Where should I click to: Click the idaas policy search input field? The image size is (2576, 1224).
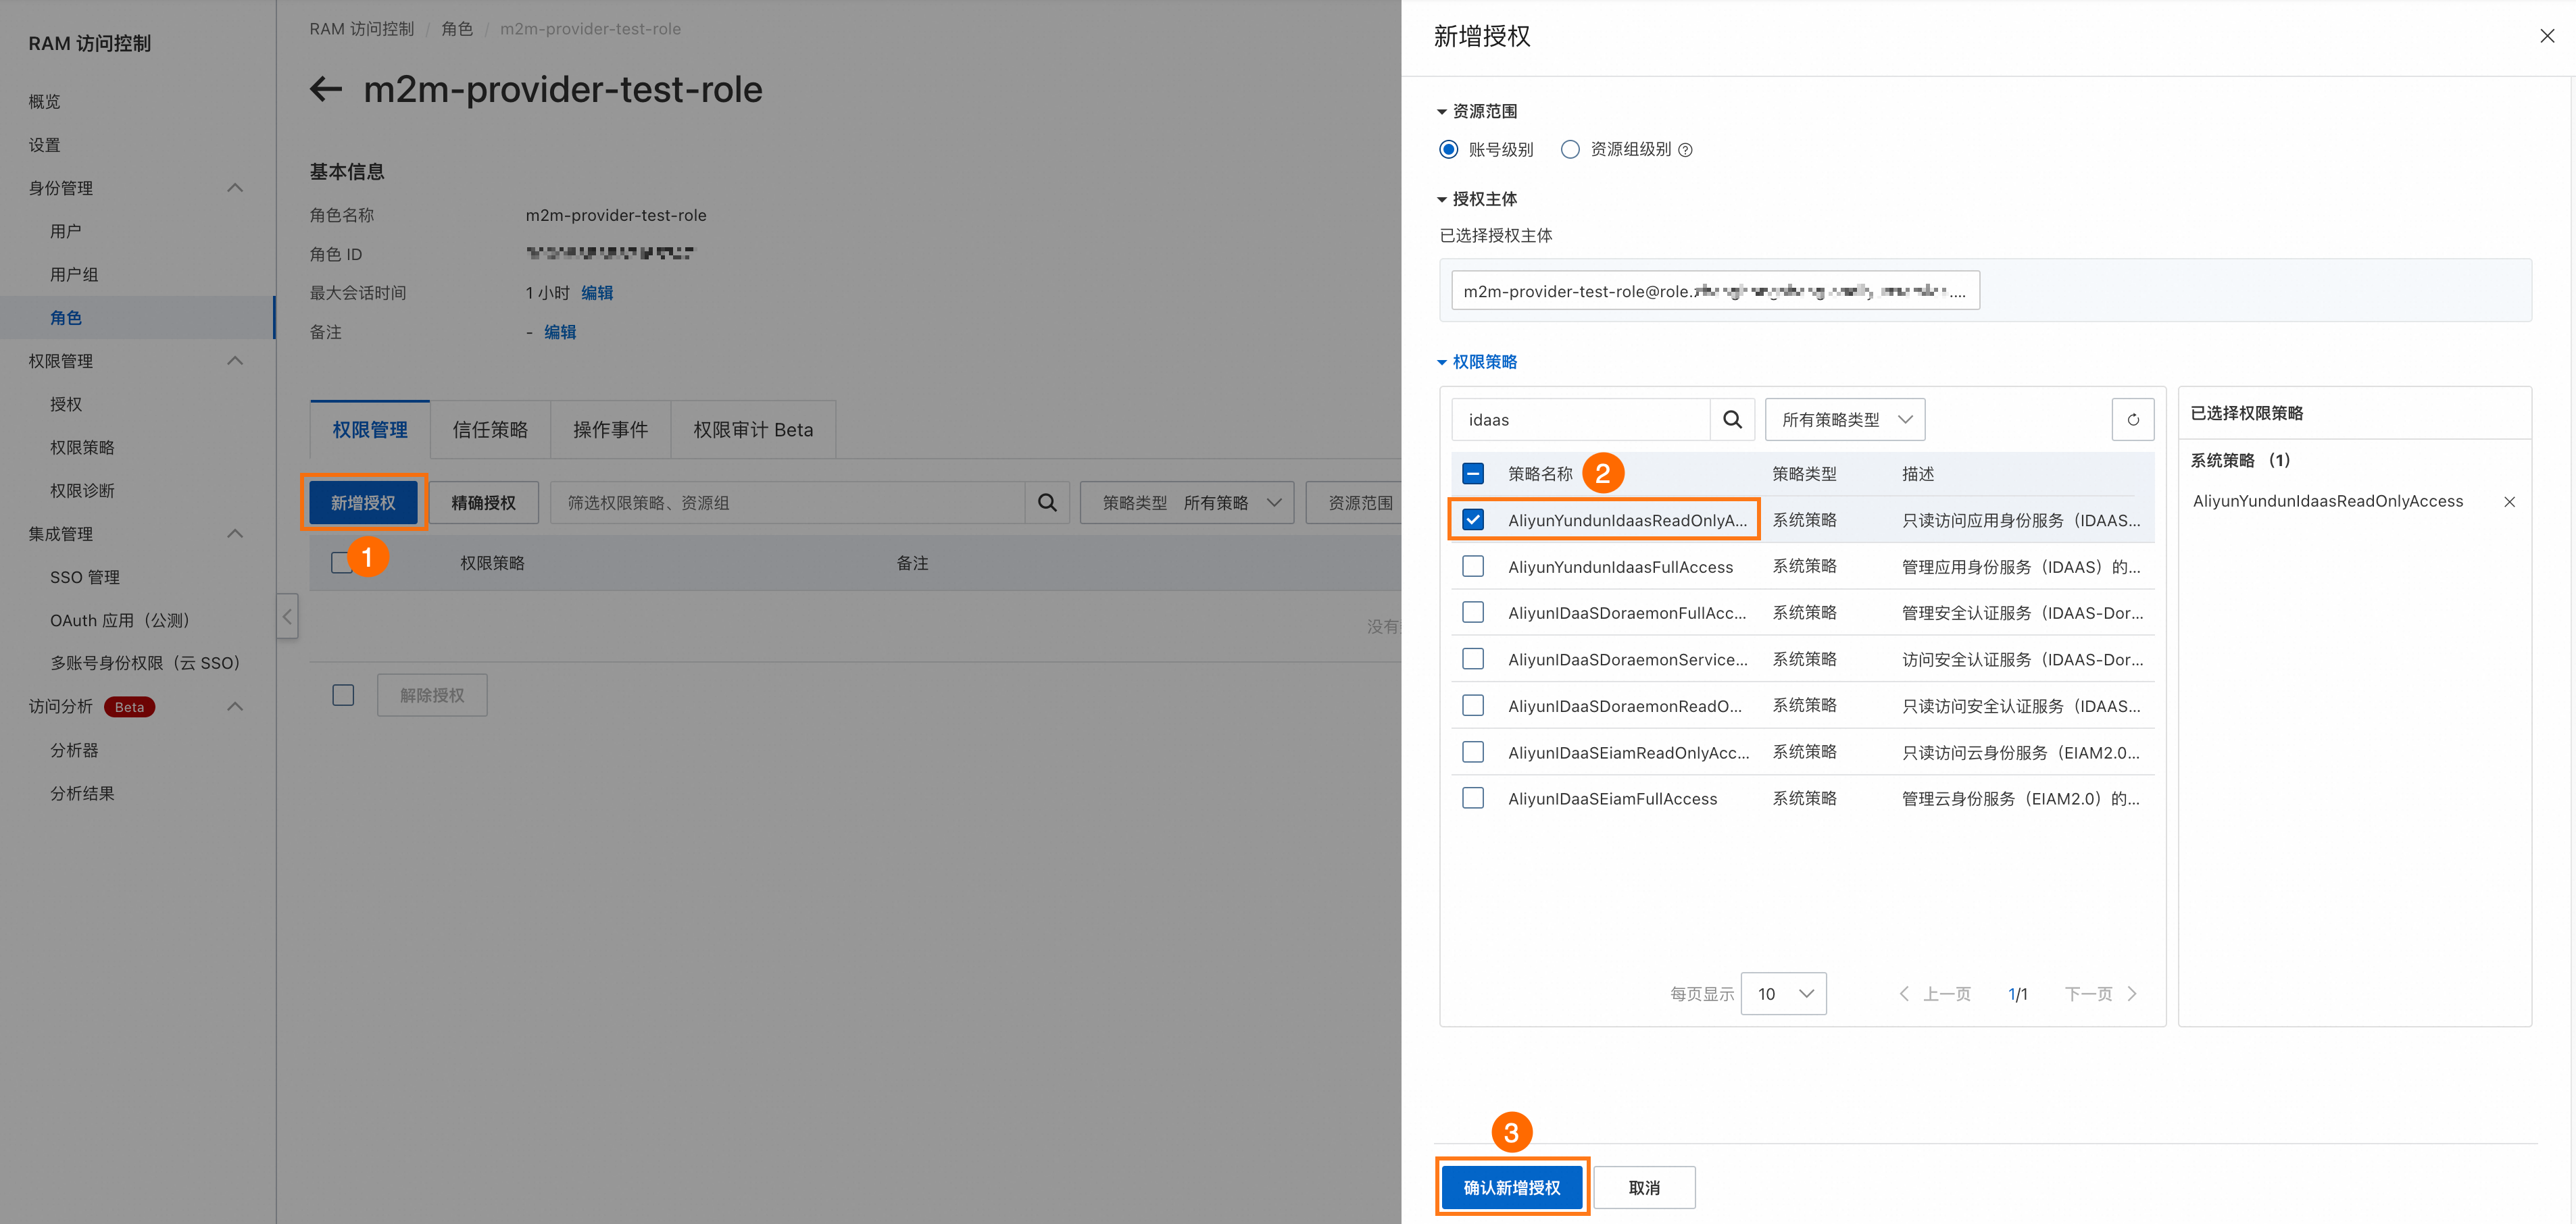click(1580, 420)
